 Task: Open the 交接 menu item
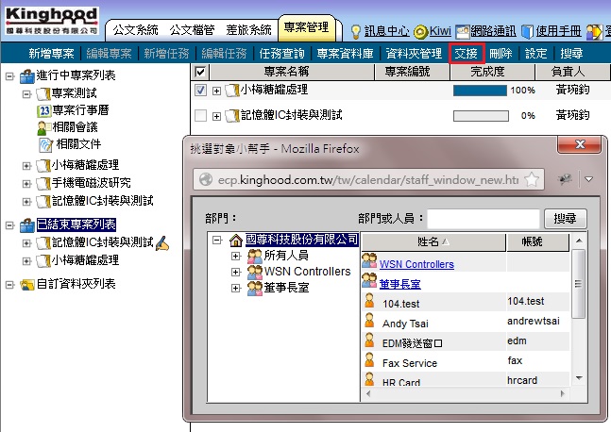click(467, 54)
